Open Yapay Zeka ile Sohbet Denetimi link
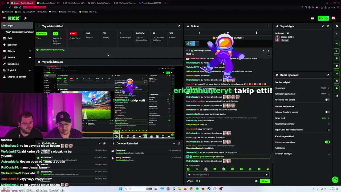The height and width of the screenshot is (192, 341). [302, 130]
